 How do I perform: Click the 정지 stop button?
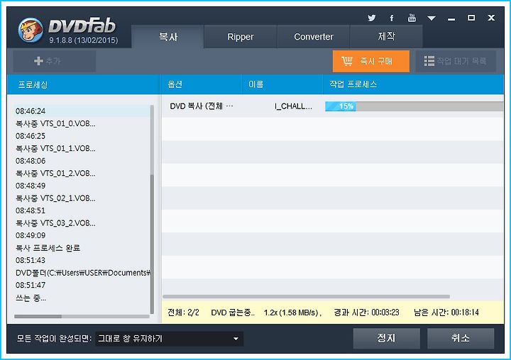coord(387,338)
